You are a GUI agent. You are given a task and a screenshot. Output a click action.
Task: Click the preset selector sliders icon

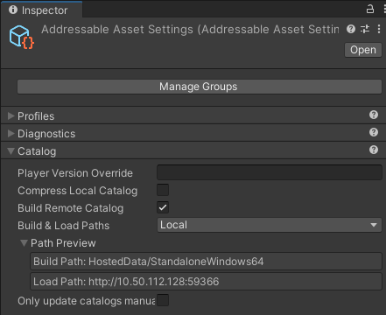click(x=365, y=29)
